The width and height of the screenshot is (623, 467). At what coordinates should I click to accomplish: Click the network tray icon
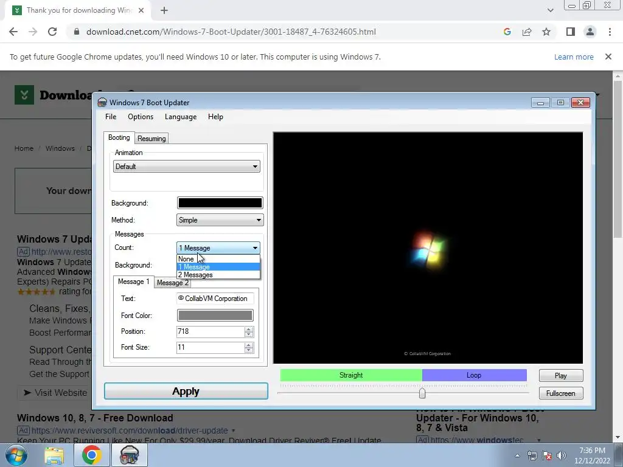[x=532, y=455]
